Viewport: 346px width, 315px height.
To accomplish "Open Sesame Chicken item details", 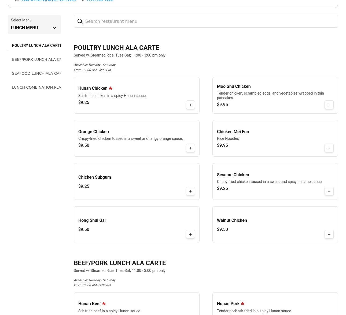I will (x=233, y=175).
